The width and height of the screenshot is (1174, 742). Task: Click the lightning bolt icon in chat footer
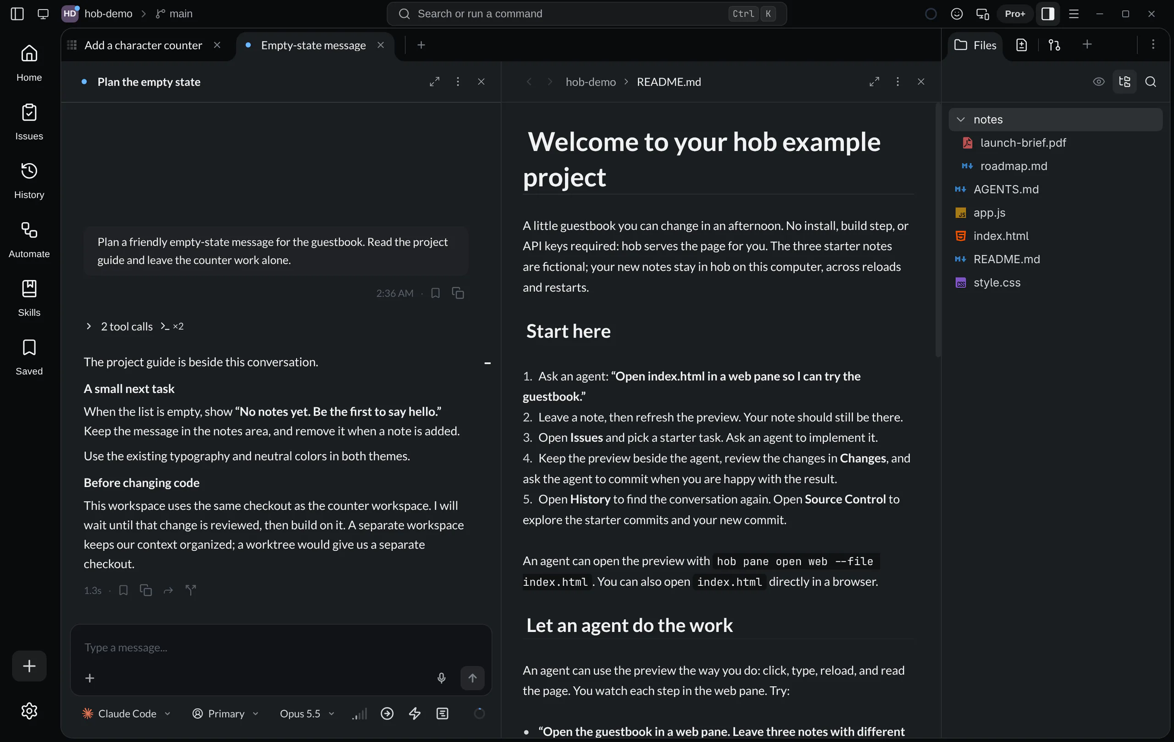415,713
